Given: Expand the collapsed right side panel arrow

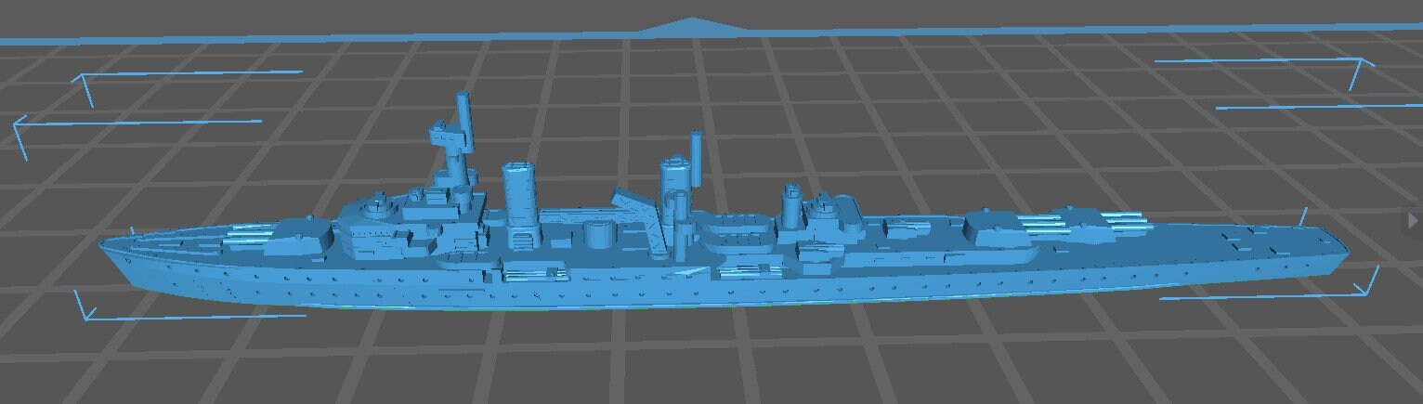Looking at the screenshot, I should point(1414,221).
